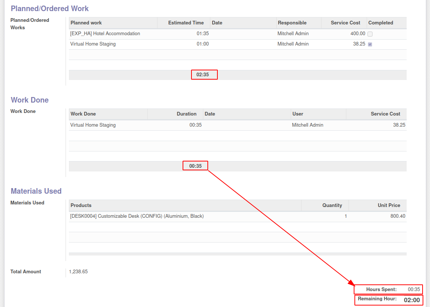
Task: Click the Completed column header
Action: coord(381,23)
